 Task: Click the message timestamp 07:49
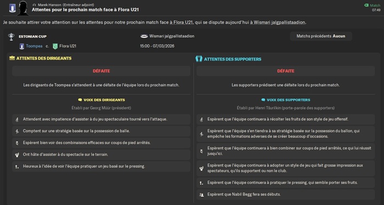click(x=376, y=10)
